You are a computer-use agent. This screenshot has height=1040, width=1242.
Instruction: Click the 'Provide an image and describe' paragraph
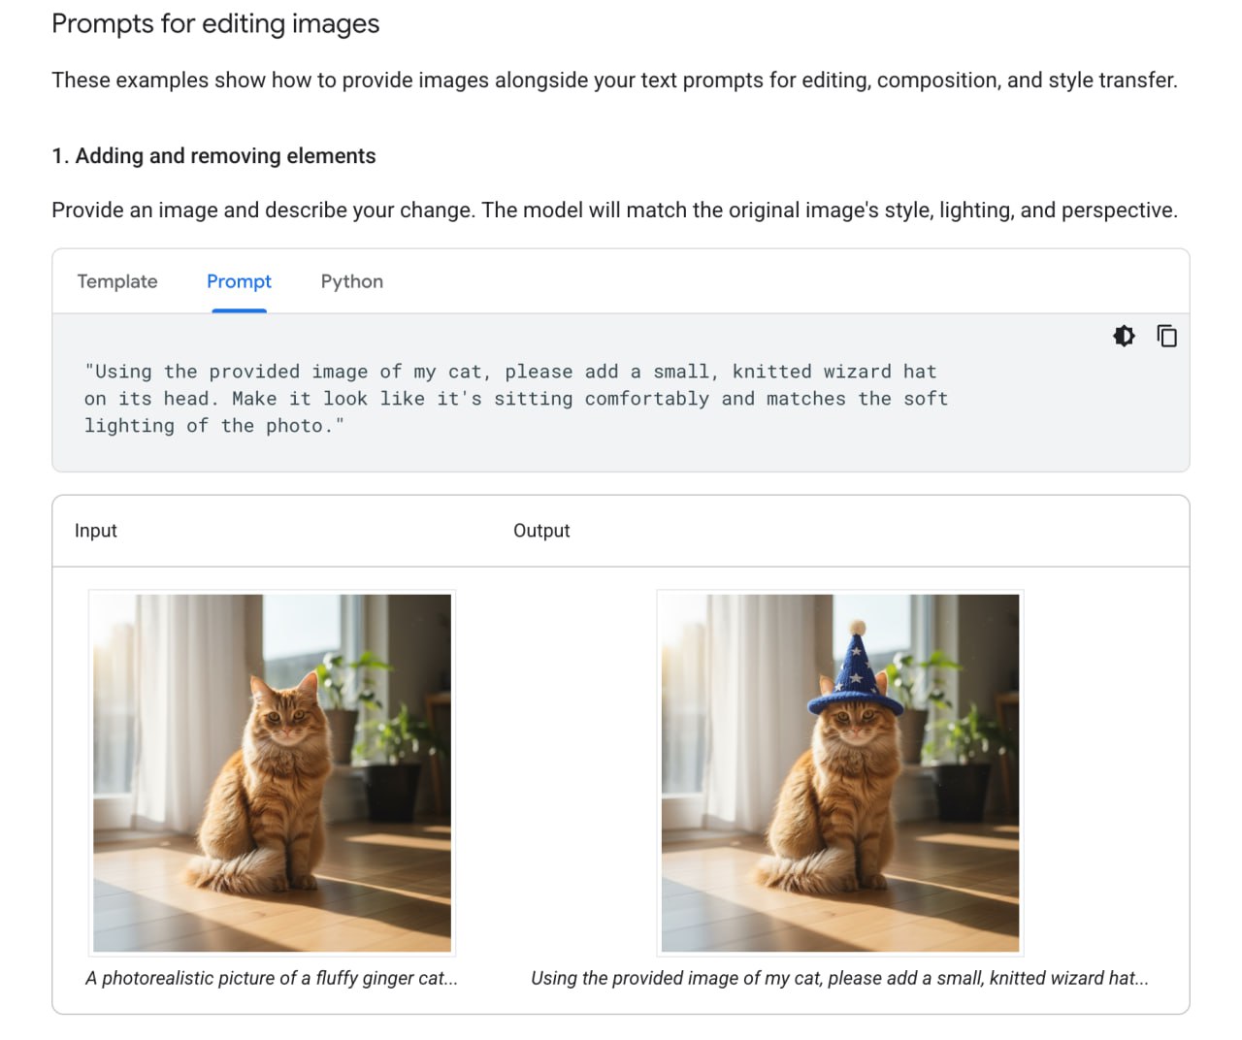pos(614,211)
